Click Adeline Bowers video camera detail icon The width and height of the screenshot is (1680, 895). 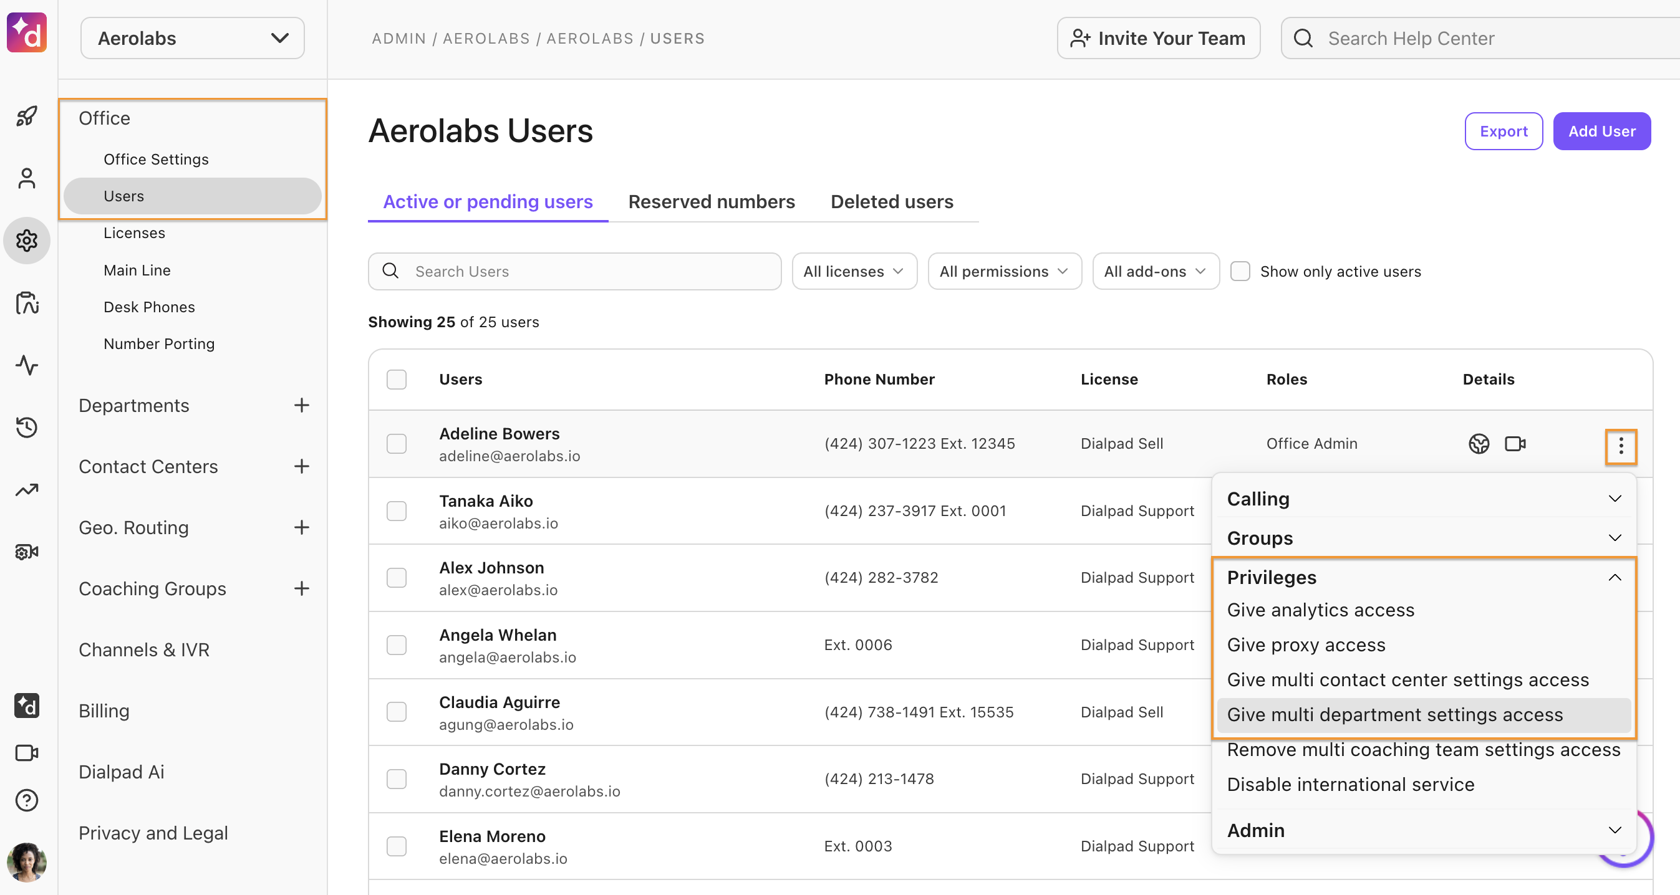pyautogui.click(x=1515, y=444)
